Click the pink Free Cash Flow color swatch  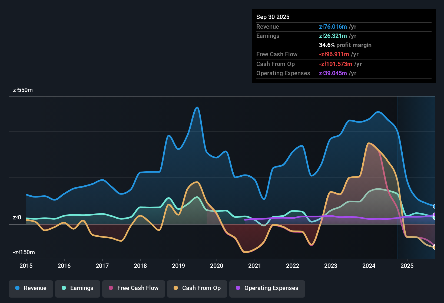111,288
